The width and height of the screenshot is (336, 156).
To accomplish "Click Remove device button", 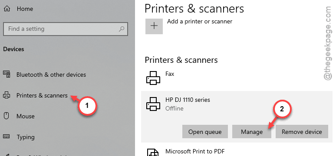I will (302, 132).
